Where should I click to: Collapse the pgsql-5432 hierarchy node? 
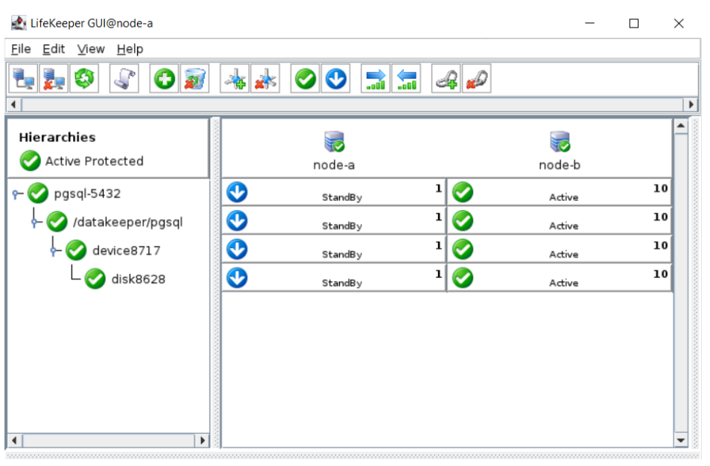coord(16,194)
